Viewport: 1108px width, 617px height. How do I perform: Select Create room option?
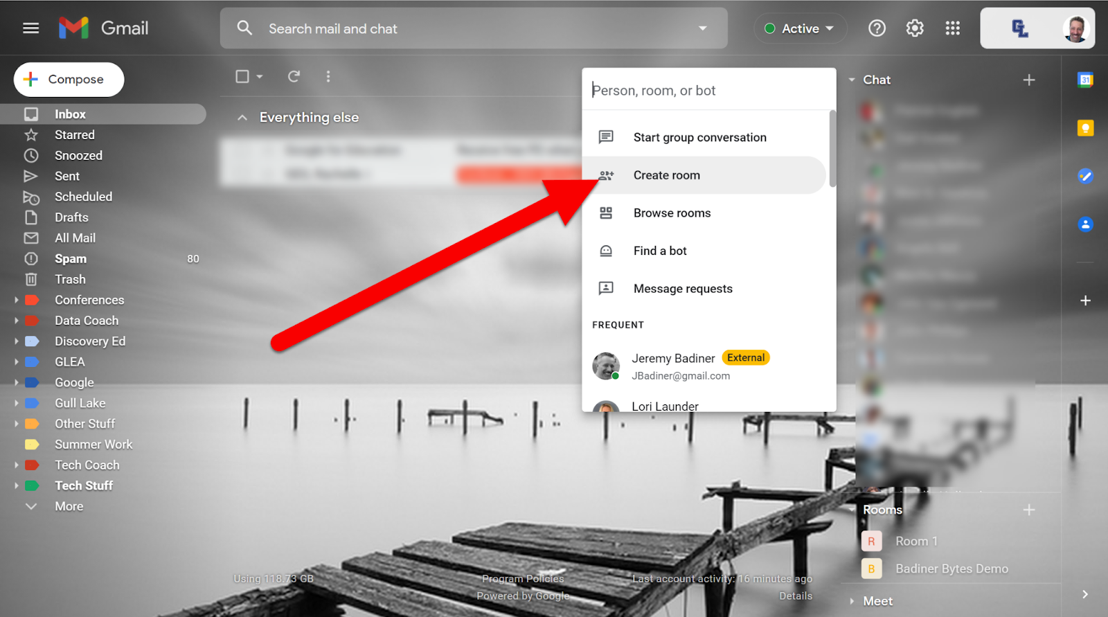click(705, 175)
